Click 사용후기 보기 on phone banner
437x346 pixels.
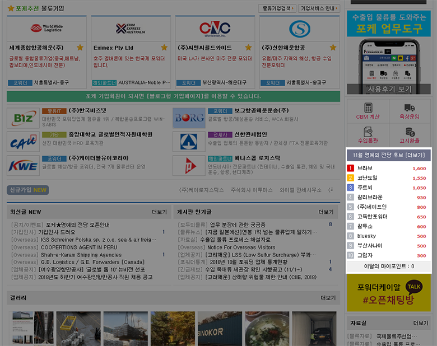point(389,89)
